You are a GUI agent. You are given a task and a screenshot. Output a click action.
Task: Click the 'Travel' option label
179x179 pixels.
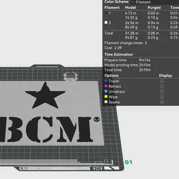pyautogui.click(x=114, y=81)
